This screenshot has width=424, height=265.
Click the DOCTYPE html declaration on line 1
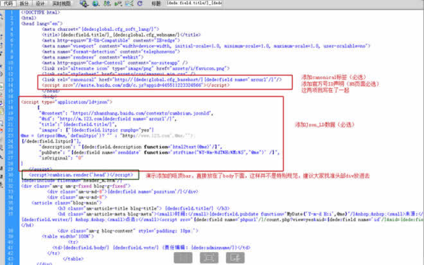coord(40,13)
